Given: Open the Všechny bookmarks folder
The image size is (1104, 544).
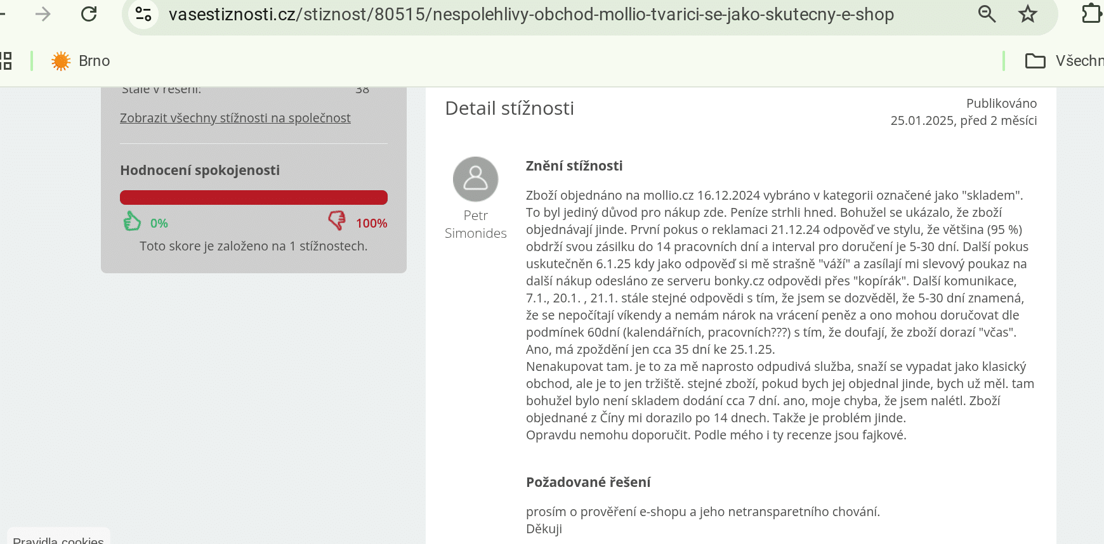Looking at the screenshot, I should pyautogui.click(x=1064, y=61).
